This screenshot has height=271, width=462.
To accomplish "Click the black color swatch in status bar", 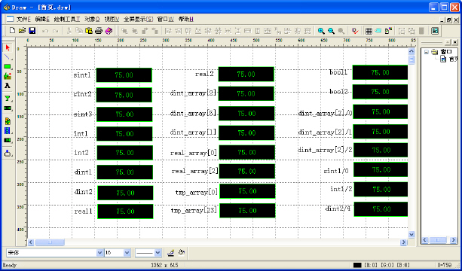I will (x=357, y=265).
